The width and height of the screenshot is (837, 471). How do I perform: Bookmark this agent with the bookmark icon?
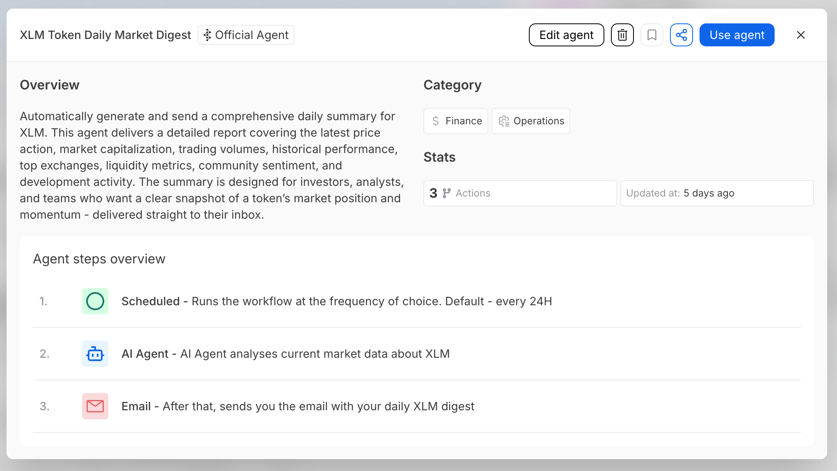click(652, 35)
